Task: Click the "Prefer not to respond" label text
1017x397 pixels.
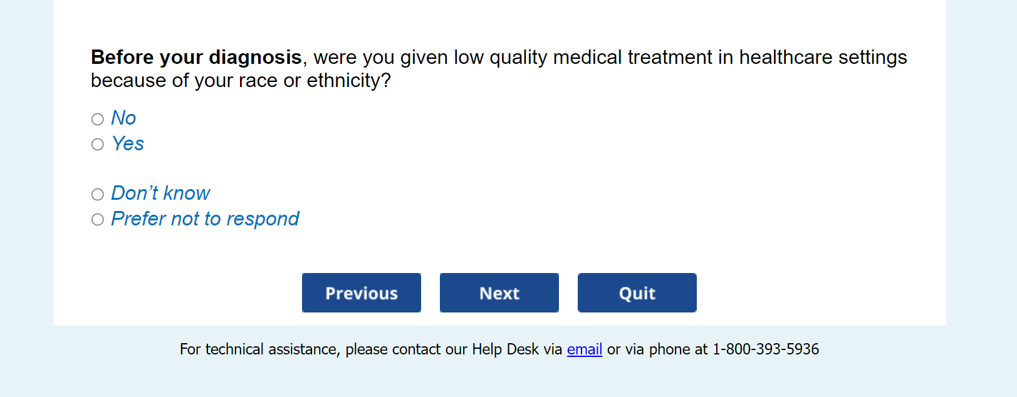Action: click(x=205, y=219)
